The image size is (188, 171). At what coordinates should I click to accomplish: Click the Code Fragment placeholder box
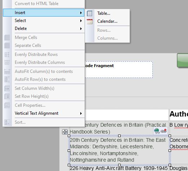click(x=119, y=70)
